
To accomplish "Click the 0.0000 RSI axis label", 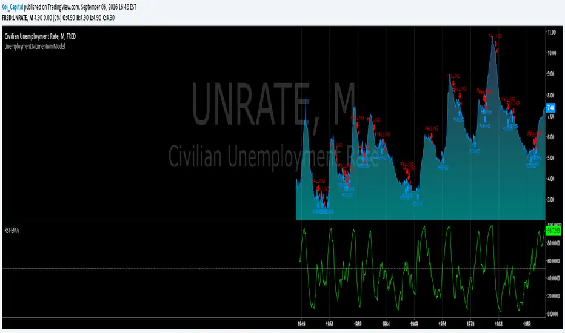I will click(553, 314).
